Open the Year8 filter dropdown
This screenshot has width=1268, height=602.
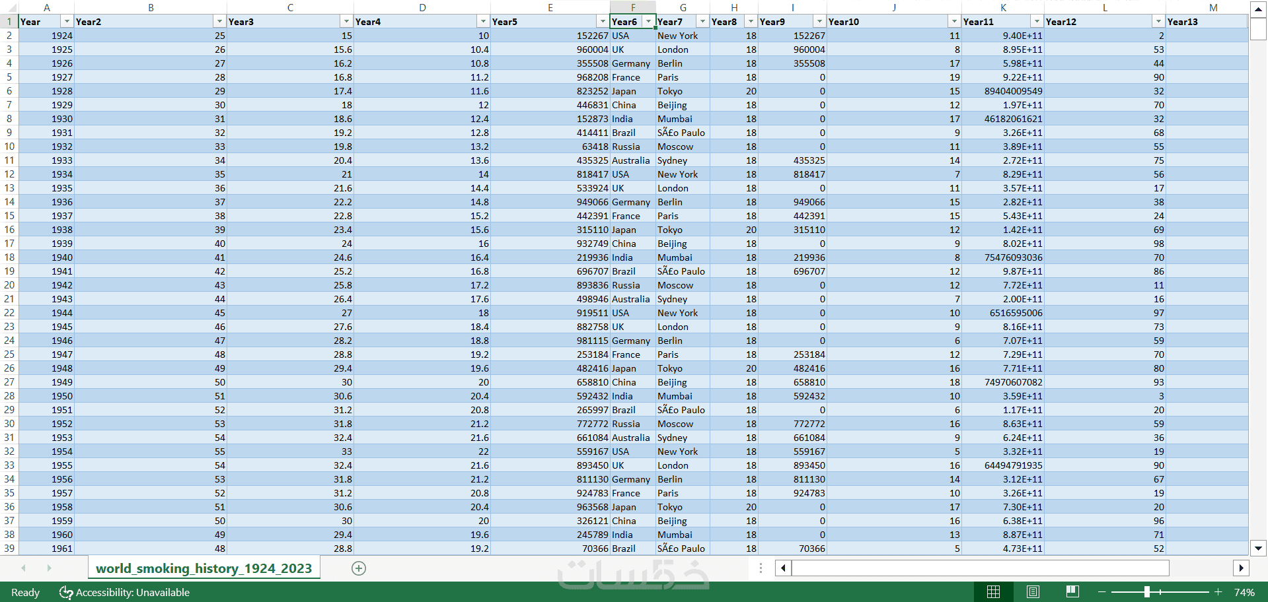(751, 22)
